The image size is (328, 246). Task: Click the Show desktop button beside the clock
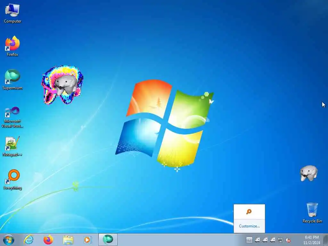point(326,240)
